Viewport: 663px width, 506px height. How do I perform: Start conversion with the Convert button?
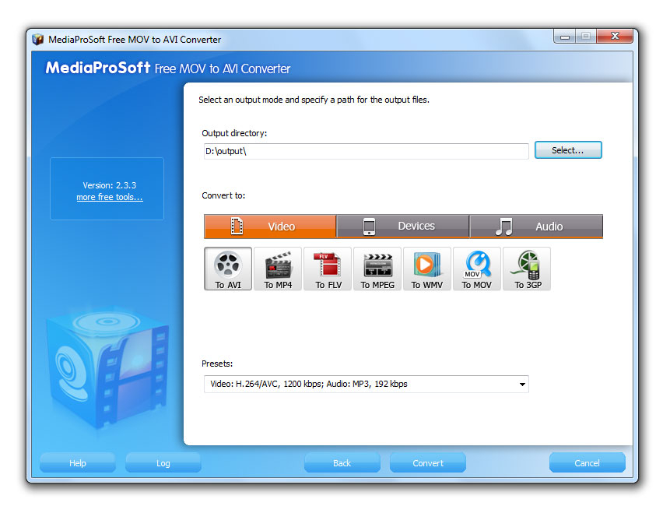pos(428,463)
